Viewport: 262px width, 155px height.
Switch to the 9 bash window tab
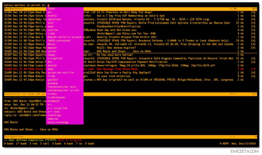89,144
